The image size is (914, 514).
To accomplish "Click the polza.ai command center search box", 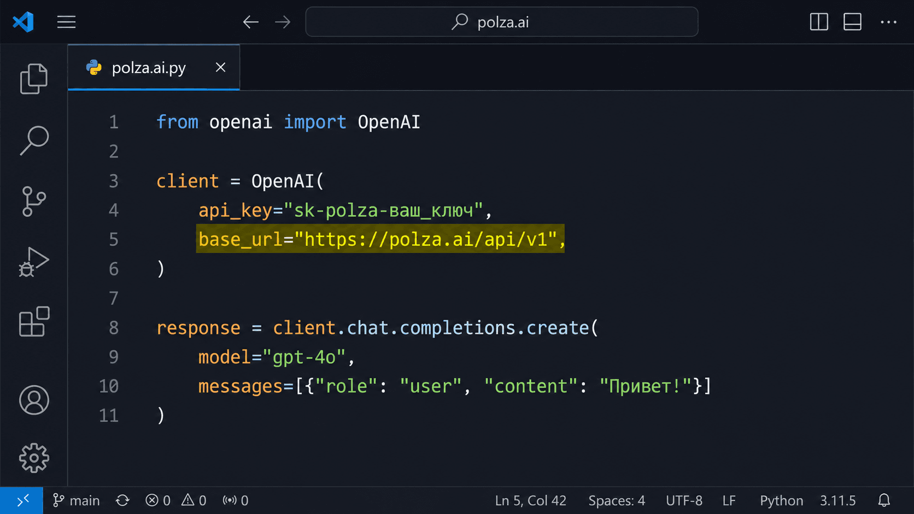I will 502,22.
